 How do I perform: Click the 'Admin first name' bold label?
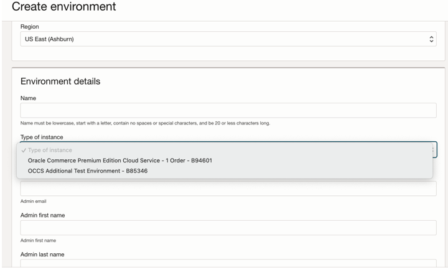pyautogui.click(x=42, y=215)
